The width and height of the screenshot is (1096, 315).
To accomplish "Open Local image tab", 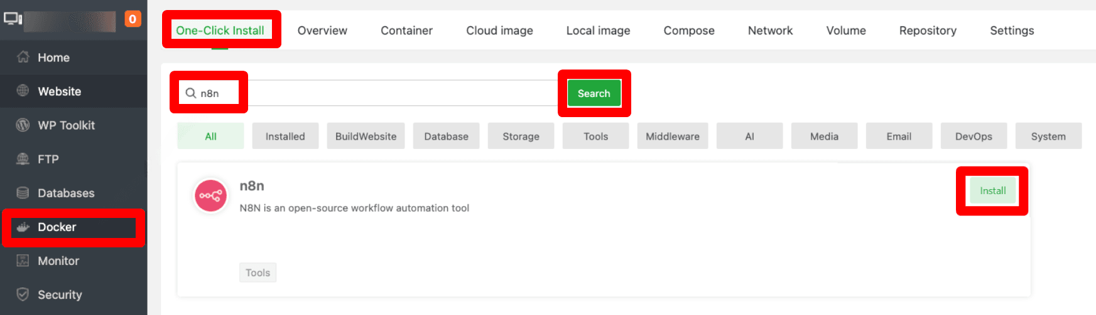I will coord(598,30).
